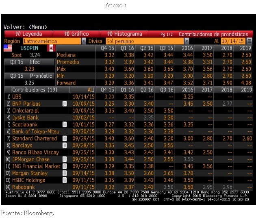This screenshot has width=256, height=220.
Task: Click the HSBC Holdings document icon
Action: click(64, 180)
